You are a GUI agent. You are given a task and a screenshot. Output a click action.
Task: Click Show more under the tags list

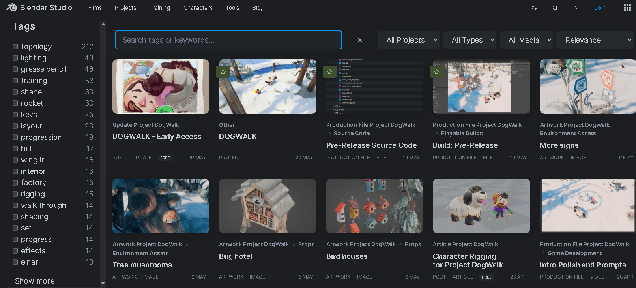click(x=35, y=281)
